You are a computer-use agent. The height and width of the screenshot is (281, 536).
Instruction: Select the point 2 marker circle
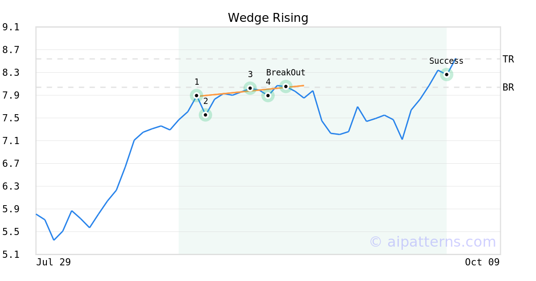pyautogui.click(x=205, y=115)
